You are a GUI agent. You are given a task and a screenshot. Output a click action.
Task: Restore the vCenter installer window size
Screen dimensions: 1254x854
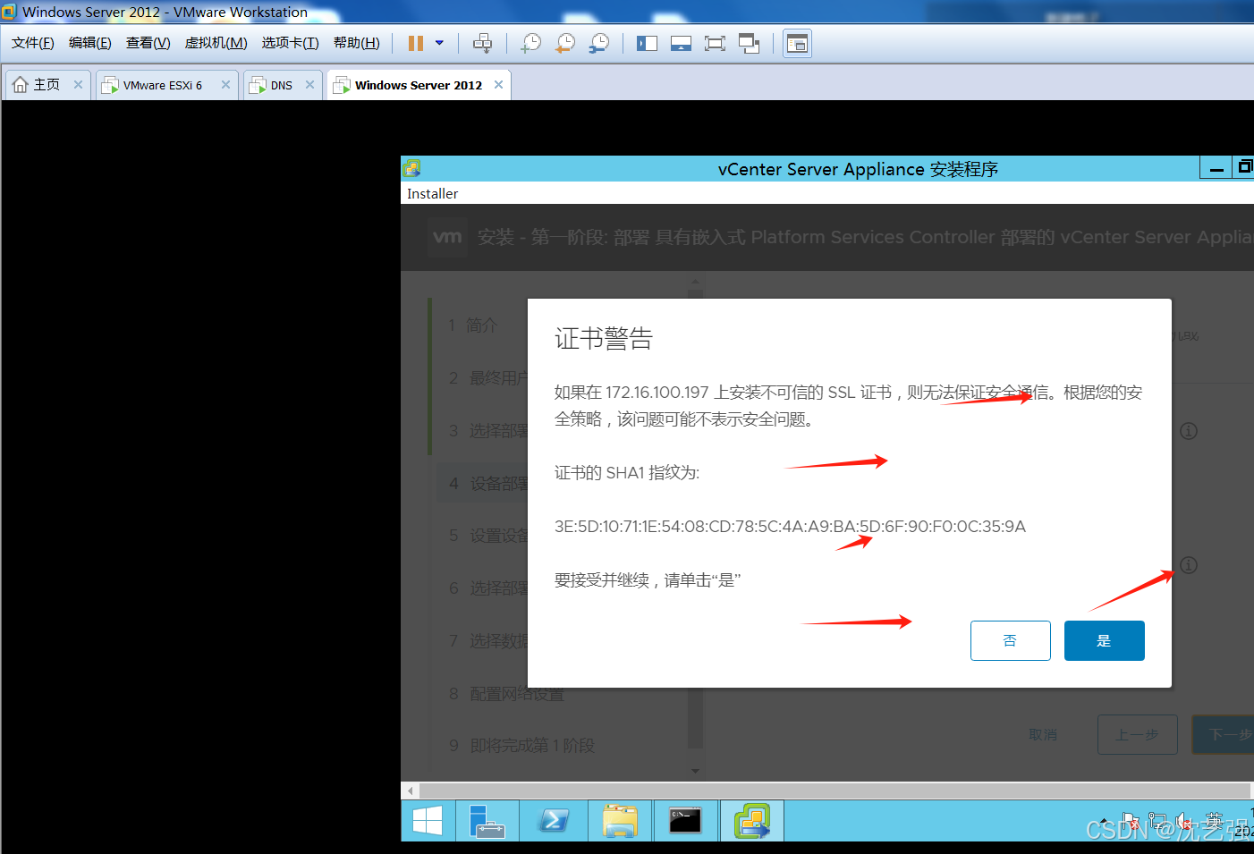(x=1243, y=168)
